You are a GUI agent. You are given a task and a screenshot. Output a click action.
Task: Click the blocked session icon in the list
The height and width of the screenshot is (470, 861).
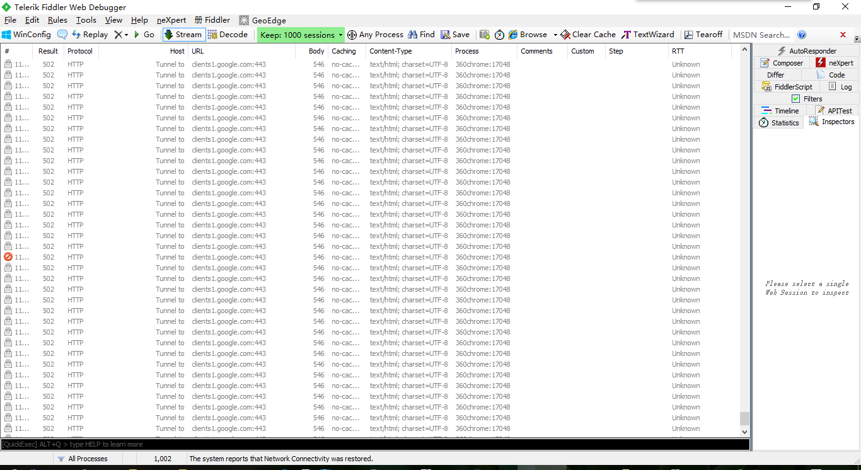(x=8, y=257)
